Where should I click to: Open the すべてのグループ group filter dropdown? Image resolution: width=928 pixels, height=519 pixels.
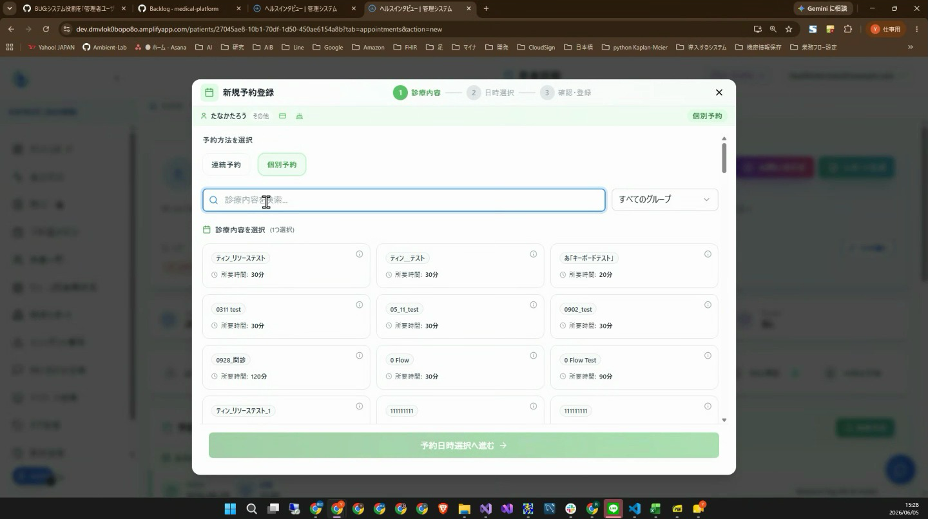(x=664, y=200)
